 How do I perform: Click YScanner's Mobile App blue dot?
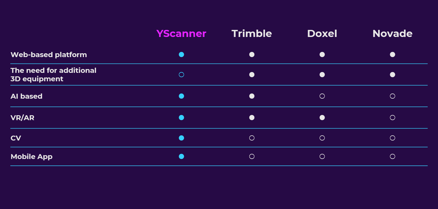tap(181, 157)
